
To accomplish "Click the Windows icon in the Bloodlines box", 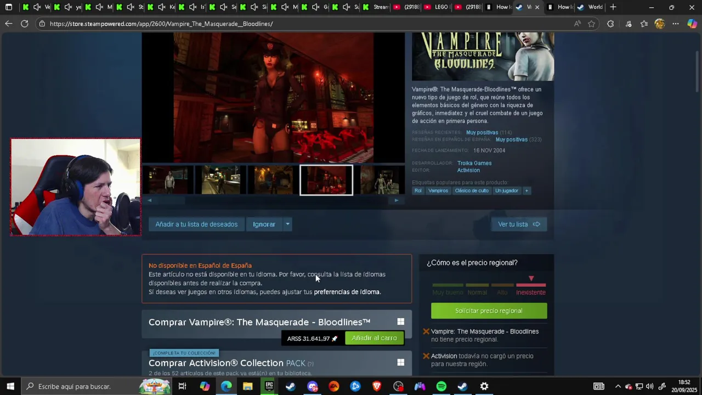I will coord(400,321).
